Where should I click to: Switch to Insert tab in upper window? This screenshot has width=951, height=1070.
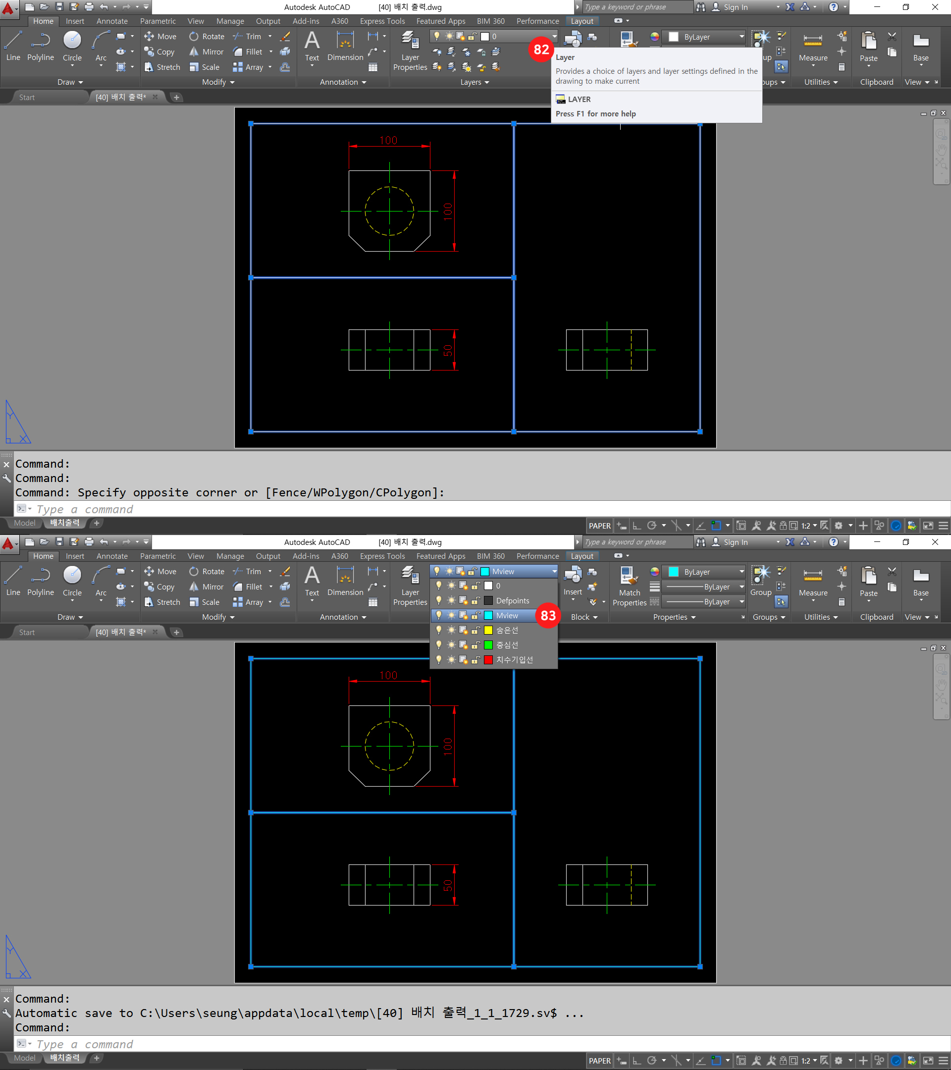(x=75, y=21)
